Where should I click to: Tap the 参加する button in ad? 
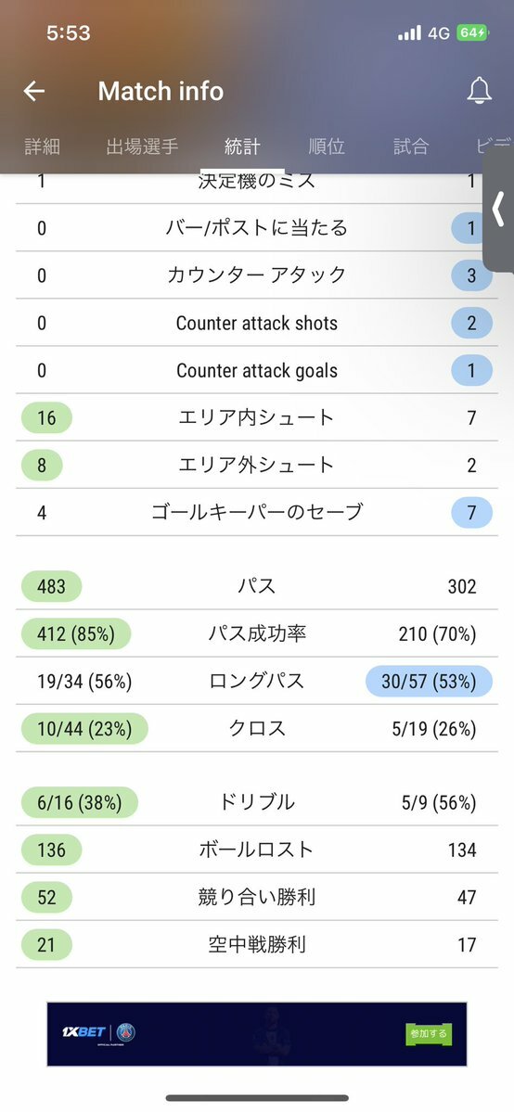coord(429,1033)
